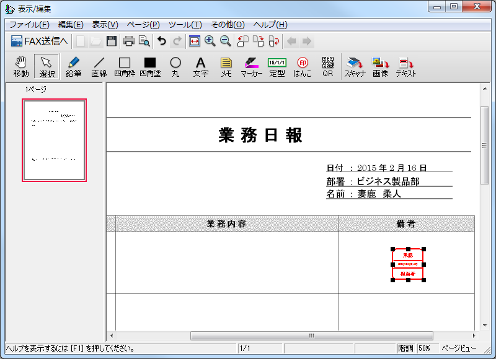Go to next page arrow
Screen dimensions: 496x359
[307, 41]
